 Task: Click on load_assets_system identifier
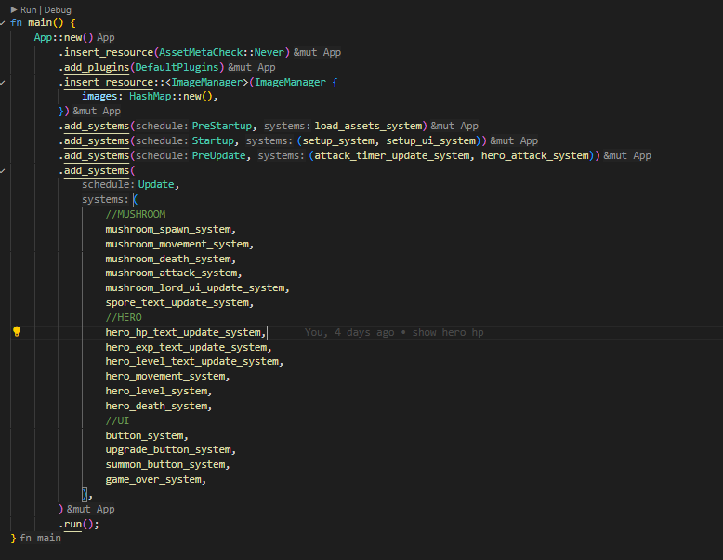(370, 126)
